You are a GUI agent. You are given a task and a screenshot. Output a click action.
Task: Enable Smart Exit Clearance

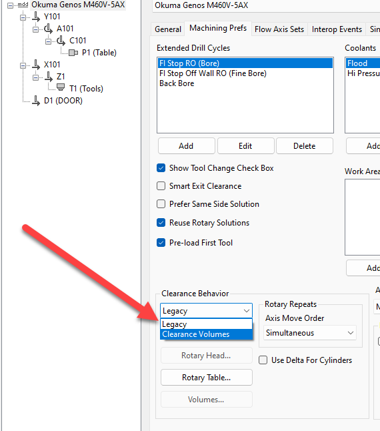click(161, 186)
